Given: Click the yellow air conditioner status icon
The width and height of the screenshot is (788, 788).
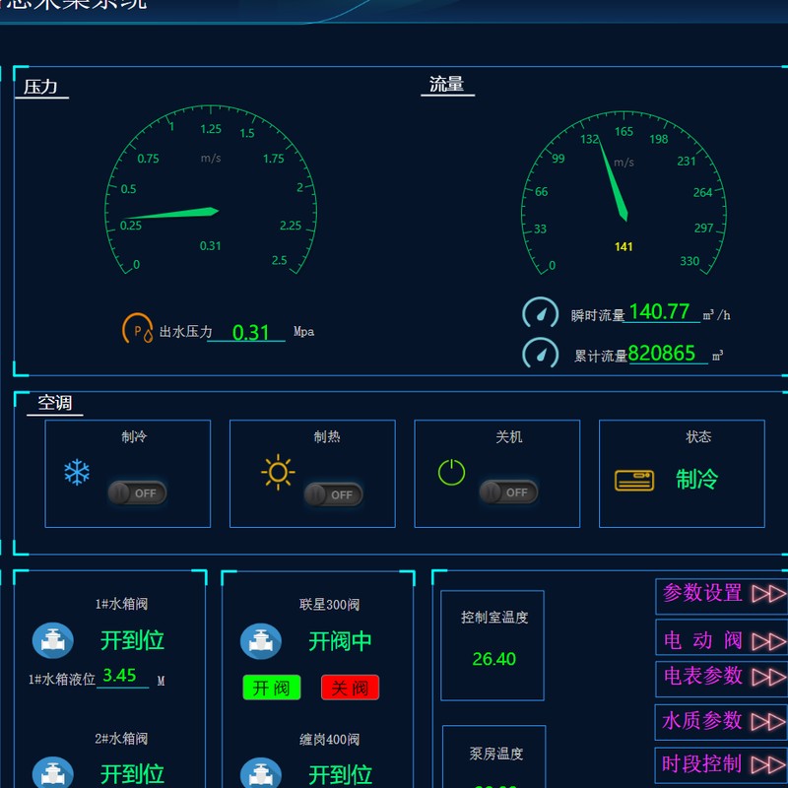Looking at the screenshot, I should [634, 480].
